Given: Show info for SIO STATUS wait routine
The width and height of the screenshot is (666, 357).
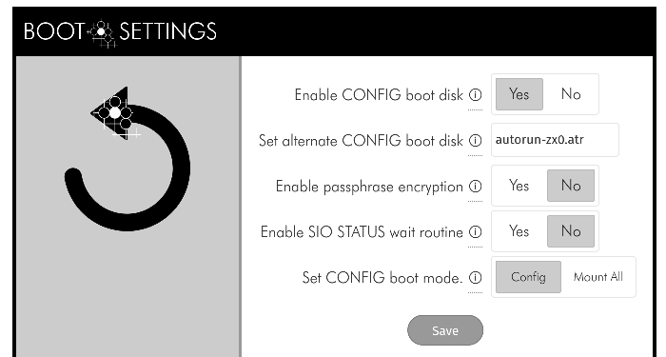Looking at the screenshot, I should [x=476, y=231].
